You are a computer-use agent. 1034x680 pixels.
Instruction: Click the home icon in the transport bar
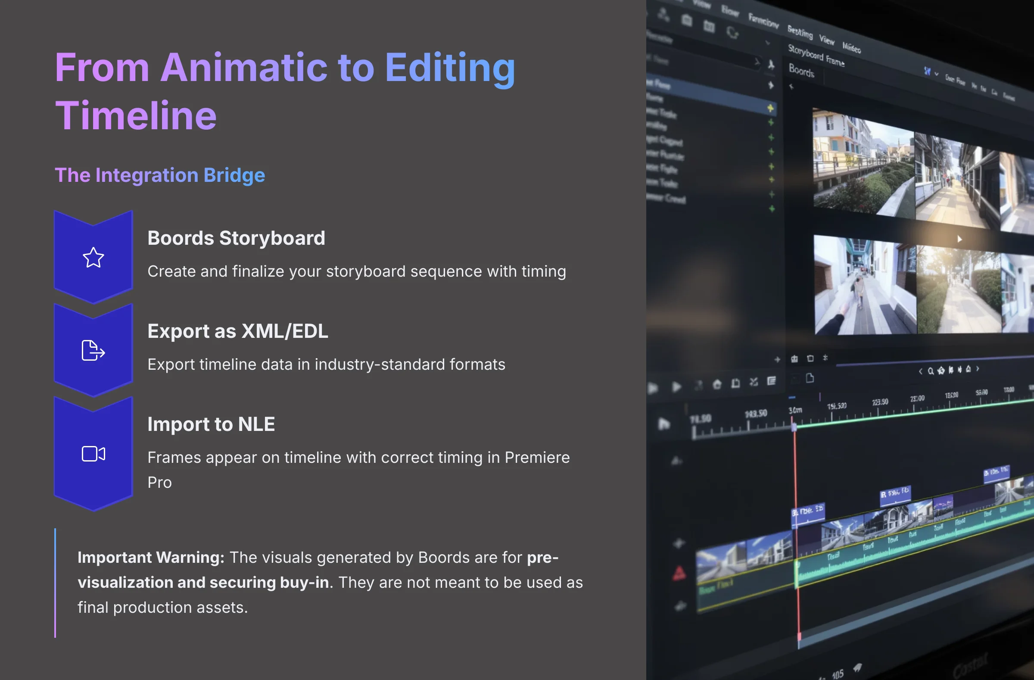coord(717,384)
